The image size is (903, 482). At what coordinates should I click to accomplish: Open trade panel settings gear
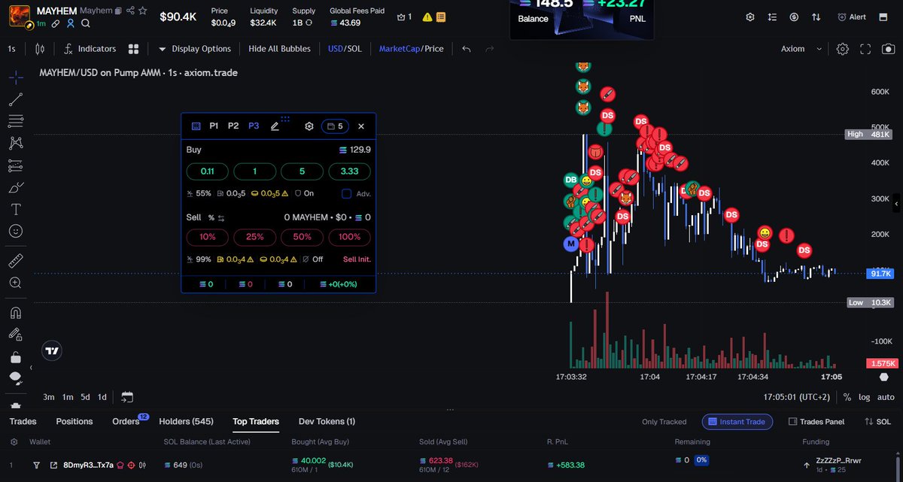pyautogui.click(x=309, y=126)
